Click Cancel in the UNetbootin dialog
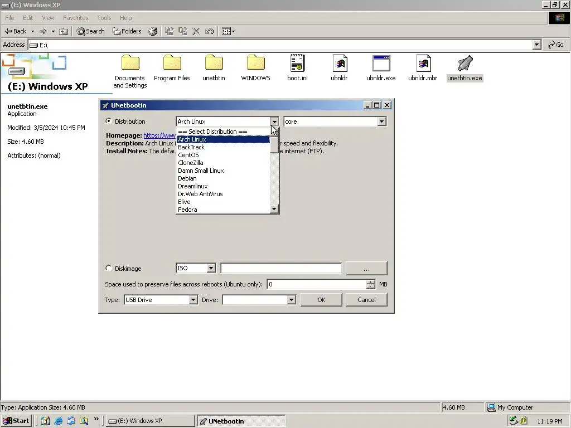Screen dimensions: 571x428 [x=366, y=300]
